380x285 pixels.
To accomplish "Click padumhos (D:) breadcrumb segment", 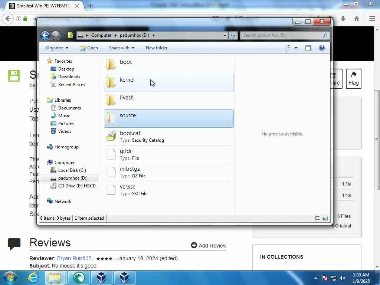I will coord(134,35).
